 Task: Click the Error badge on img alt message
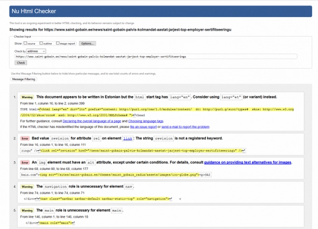pos(25,162)
